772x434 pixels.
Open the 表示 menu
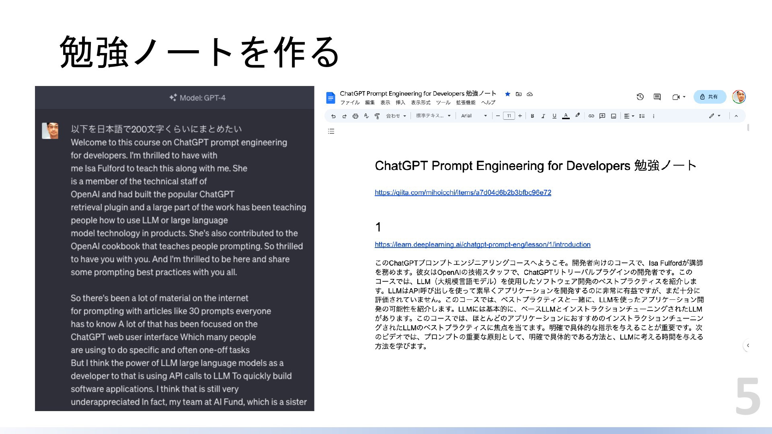pyautogui.click(x=385, y=103)
